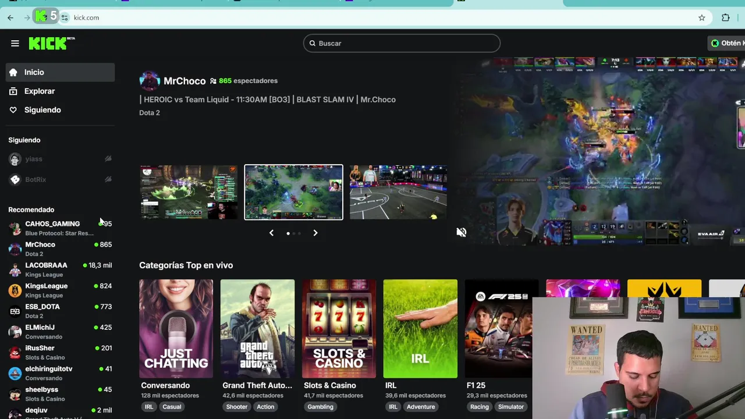Click 18,3 mil viewer count of LACOBRAAA
The width and height of the screenshot is (745, 419).
tap(100, 265)
